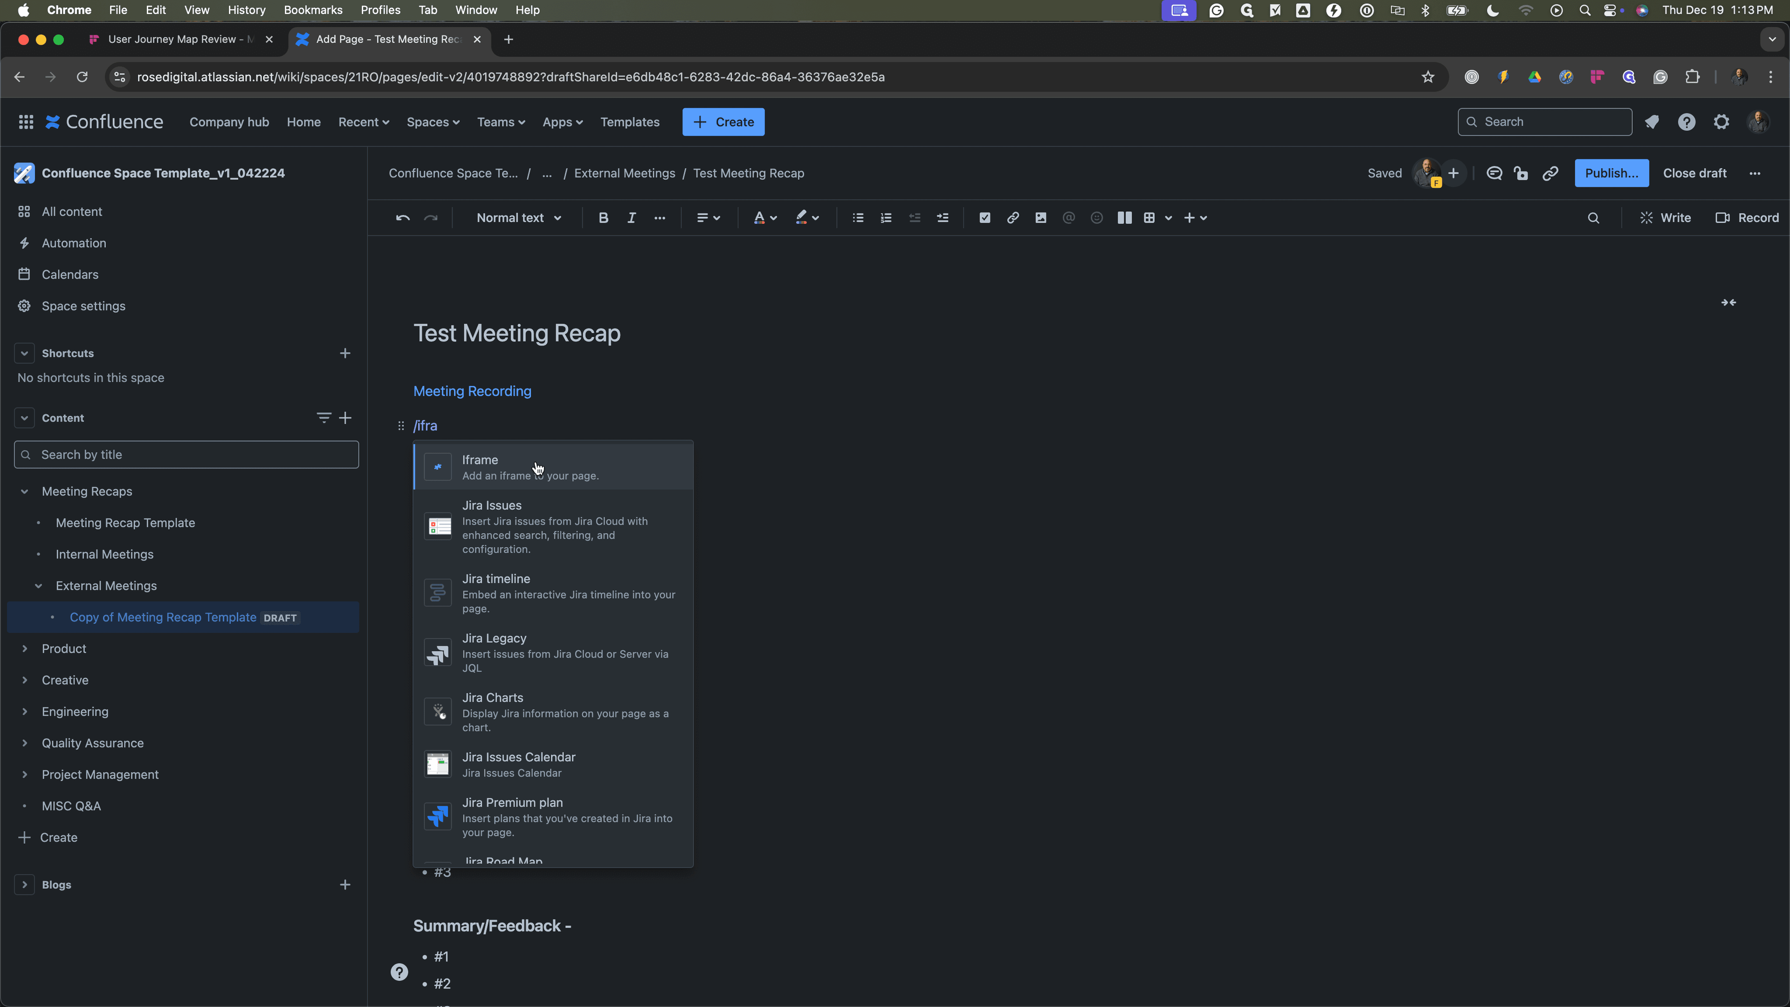
Task: Click the Search by title field
Action: (186, 455)
